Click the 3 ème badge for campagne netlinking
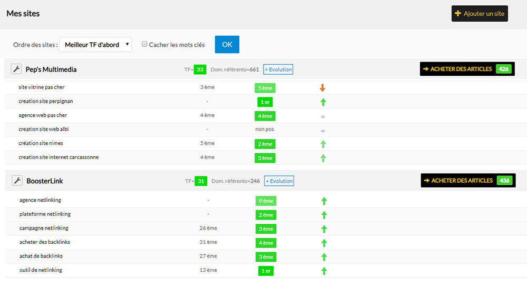The width and height of the screenshot is (527, 298). coord(266,229)
